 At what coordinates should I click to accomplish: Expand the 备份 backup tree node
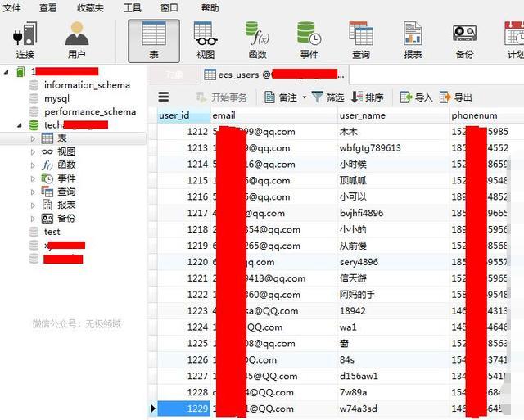coord(33,219)
